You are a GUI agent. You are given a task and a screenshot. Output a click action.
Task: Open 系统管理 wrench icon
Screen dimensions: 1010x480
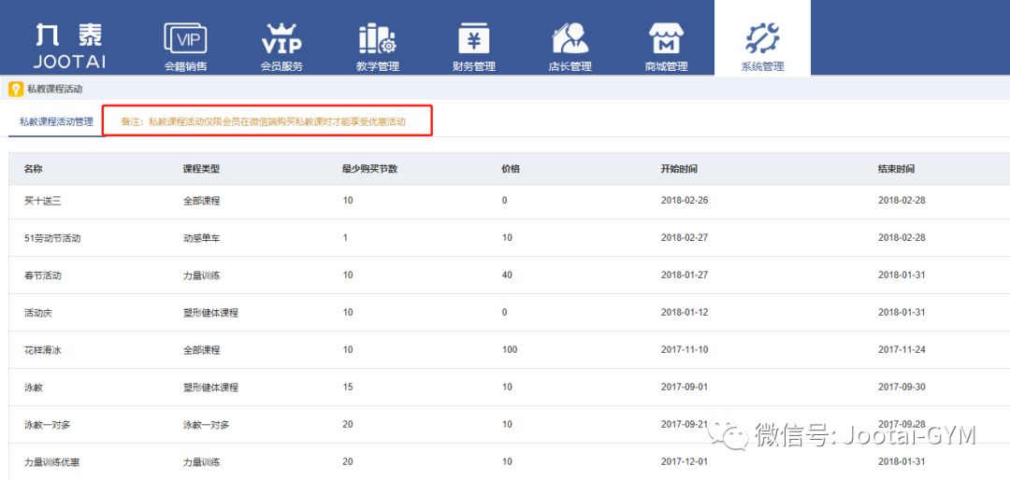pos(763,38)
